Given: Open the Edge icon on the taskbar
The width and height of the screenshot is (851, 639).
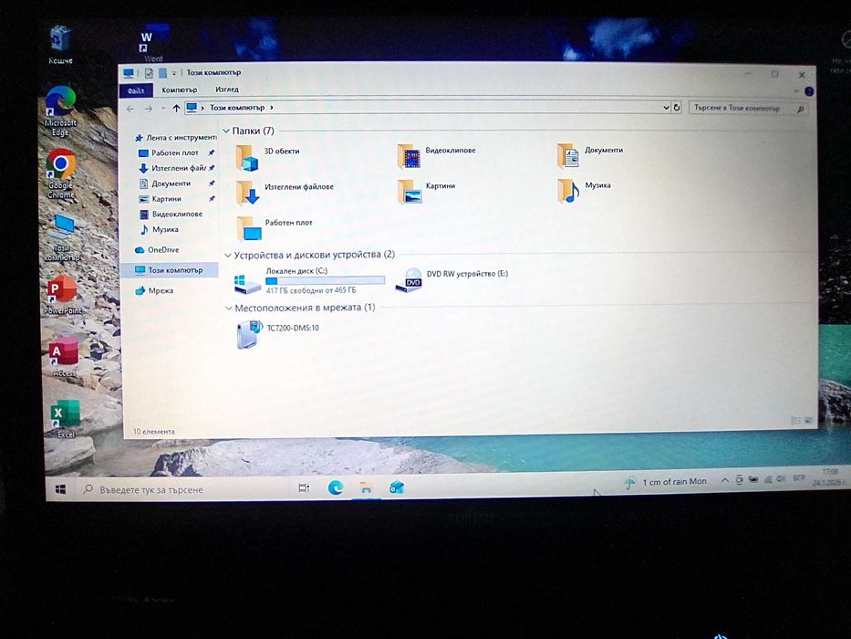Looking at the screenshot, I should tap(336, 487).
